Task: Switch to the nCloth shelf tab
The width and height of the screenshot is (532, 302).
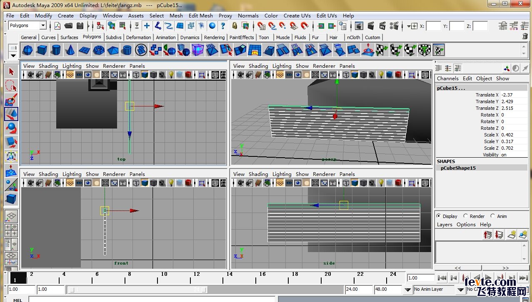Action: pyautogui.click(x=354, y=37)
